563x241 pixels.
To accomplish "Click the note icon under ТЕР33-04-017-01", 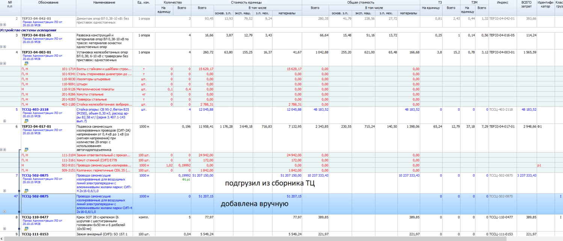I will pyautogui.click(x=26, y=150).
